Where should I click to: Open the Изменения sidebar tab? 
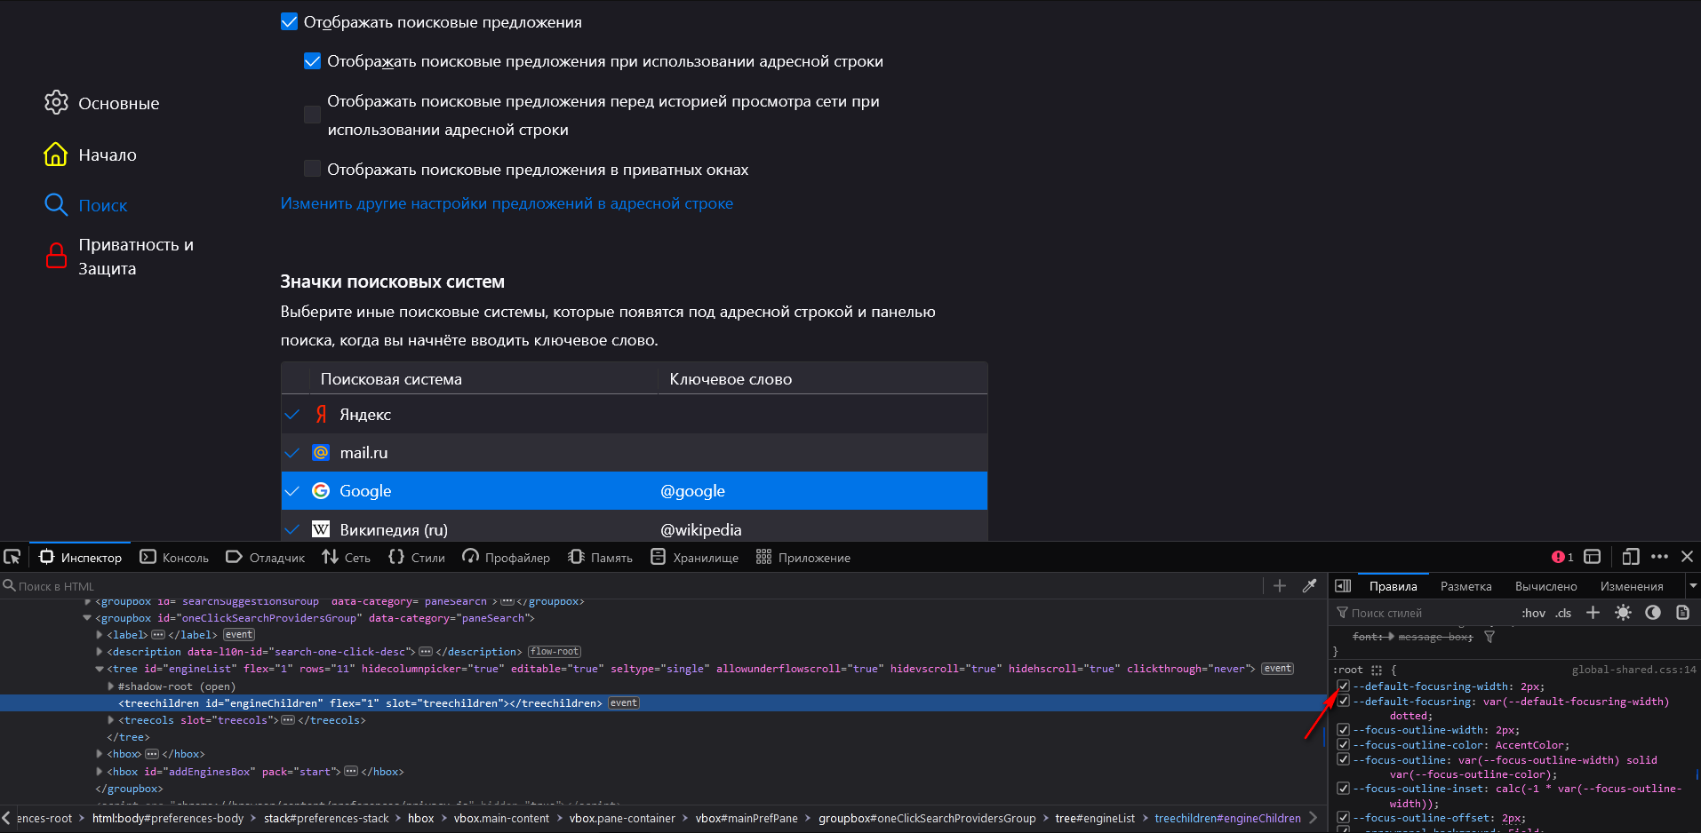(1631, 586)
